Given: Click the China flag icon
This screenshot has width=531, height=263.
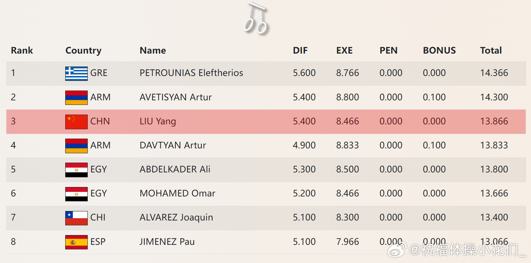Looking at the screenshot, I should 76,122.
